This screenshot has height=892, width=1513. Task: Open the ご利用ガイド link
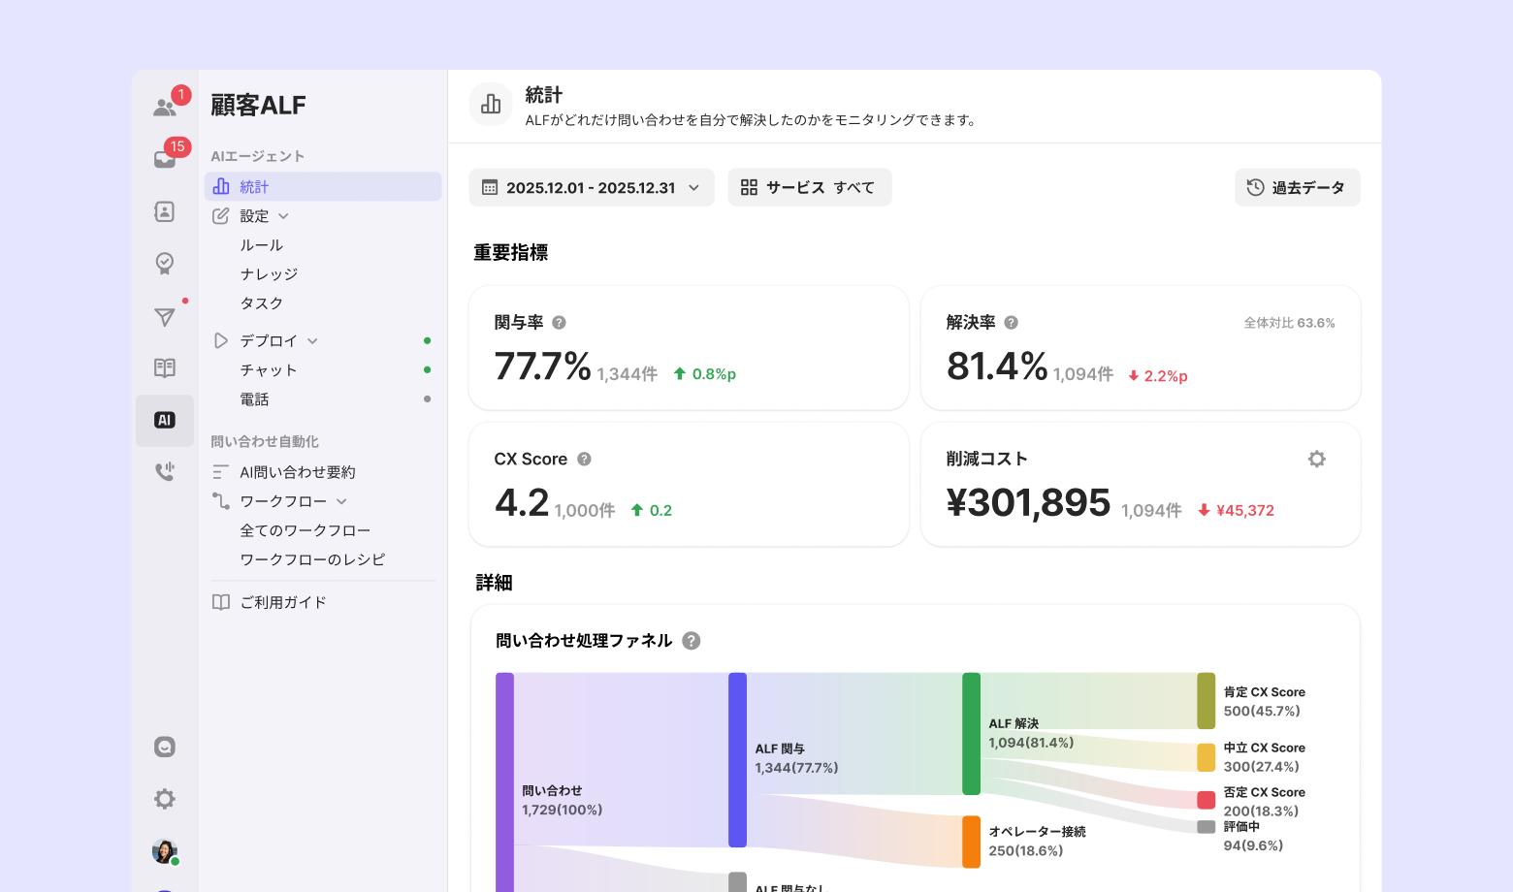pyautogui.click(x=282, y=602)
